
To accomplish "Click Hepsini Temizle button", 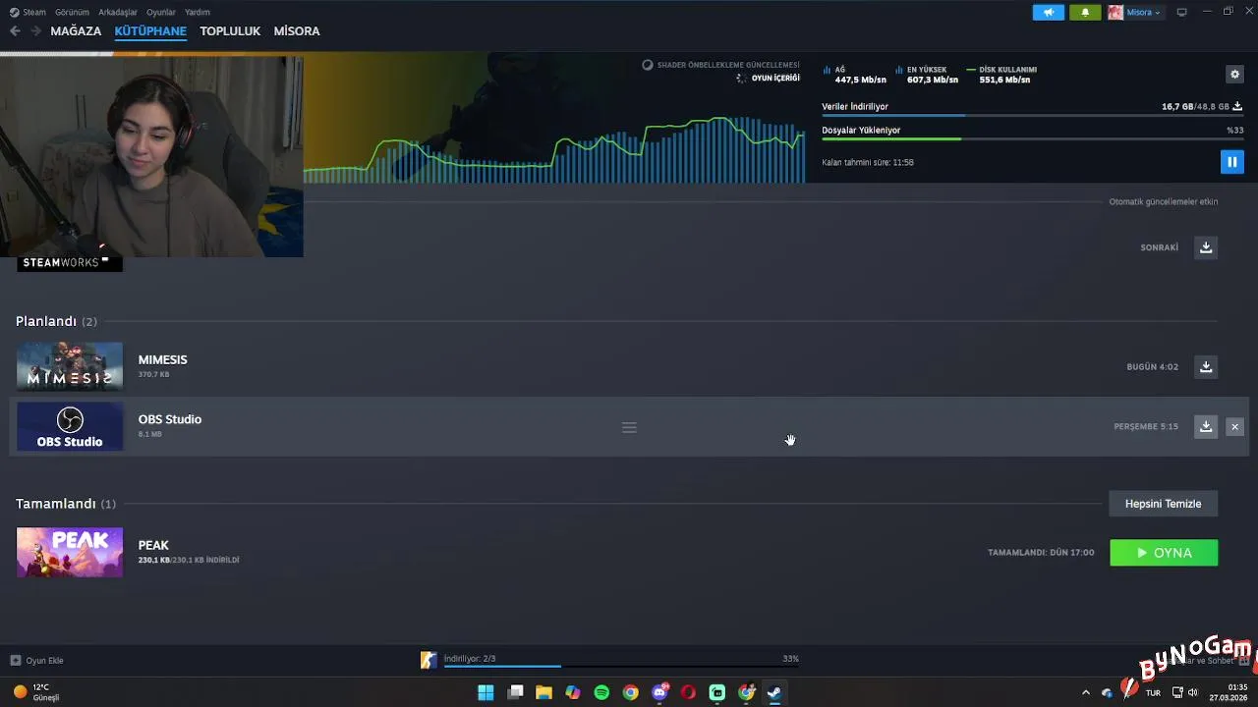I will (1164, 504).
